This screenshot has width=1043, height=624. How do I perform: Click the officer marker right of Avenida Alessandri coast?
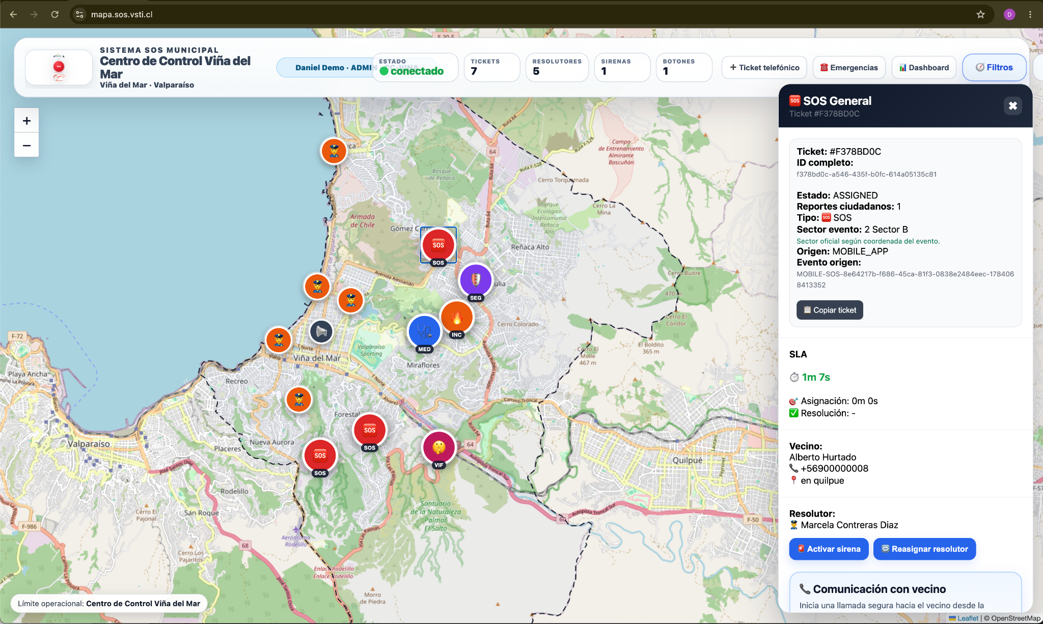click(351, 300)
